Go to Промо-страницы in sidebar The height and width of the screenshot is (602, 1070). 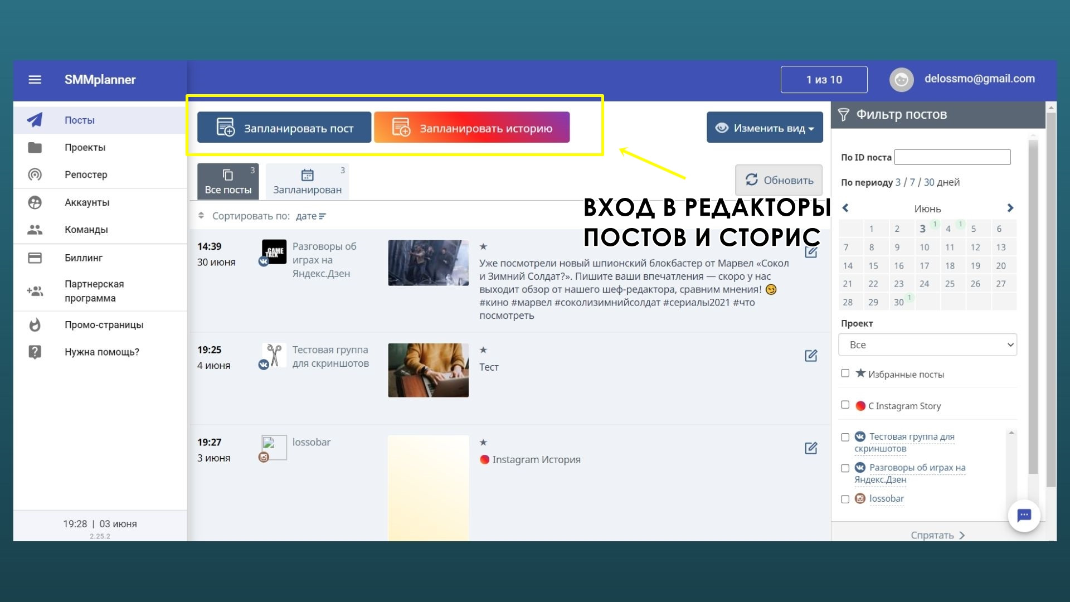click(100, 324)
